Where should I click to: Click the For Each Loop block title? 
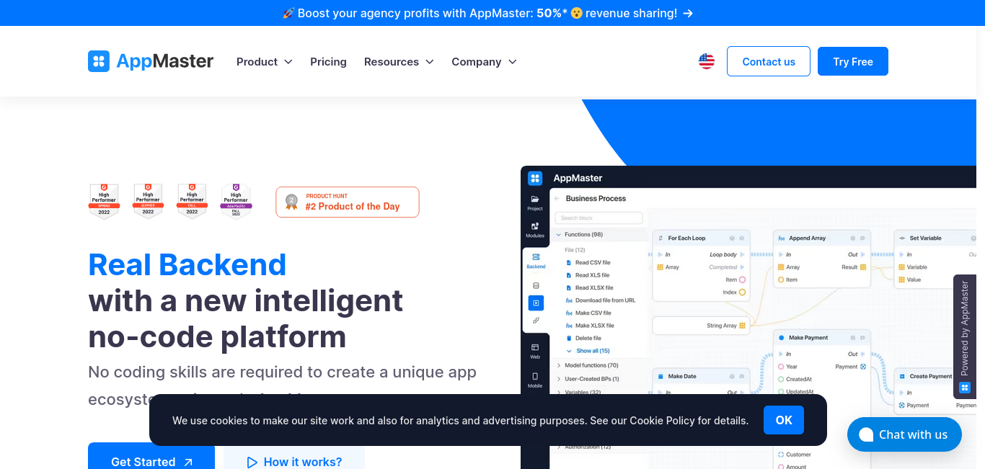[x=686, y=238]
